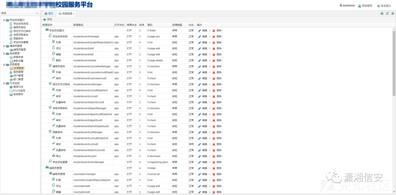
Task: Edit the /studentaward/delete row
Action: click(x=202, y=60)
